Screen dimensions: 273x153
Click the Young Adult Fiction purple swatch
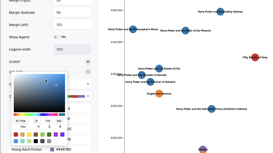pos(52,149)
